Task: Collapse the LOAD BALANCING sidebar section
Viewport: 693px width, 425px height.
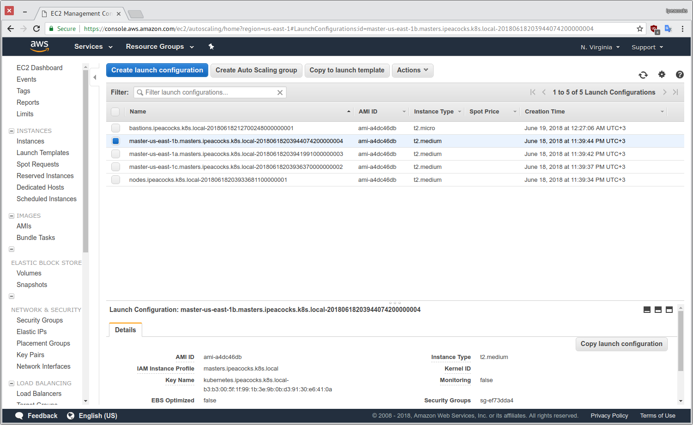Action: click(12, 383)
